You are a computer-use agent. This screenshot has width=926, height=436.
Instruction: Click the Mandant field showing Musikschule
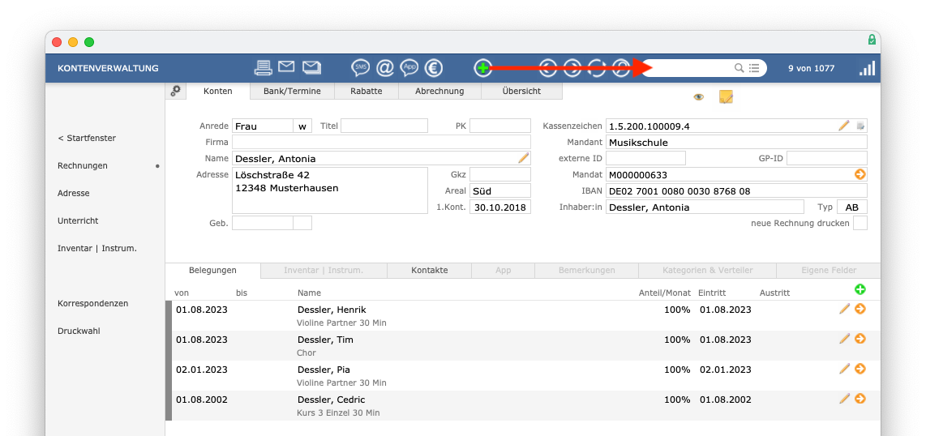(736, 142)
